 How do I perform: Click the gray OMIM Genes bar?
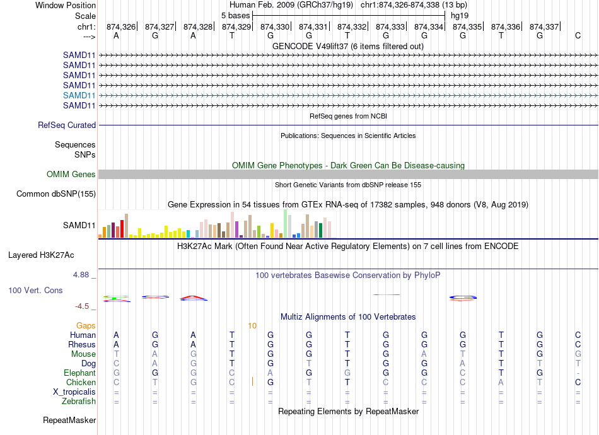pyautogui.click(x=348, y=174)
